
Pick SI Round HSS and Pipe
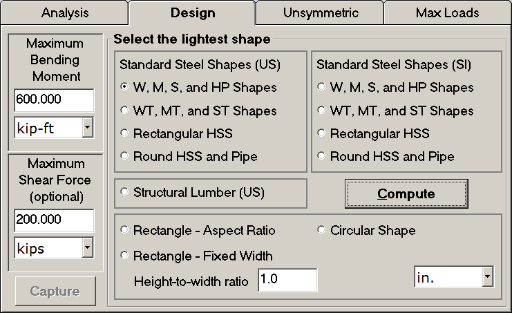(321, 156)
